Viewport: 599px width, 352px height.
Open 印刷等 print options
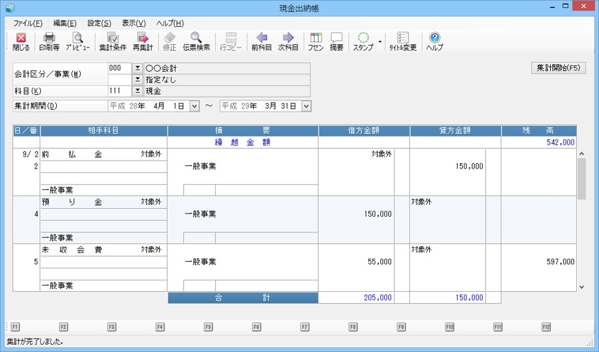pos(49,41)
